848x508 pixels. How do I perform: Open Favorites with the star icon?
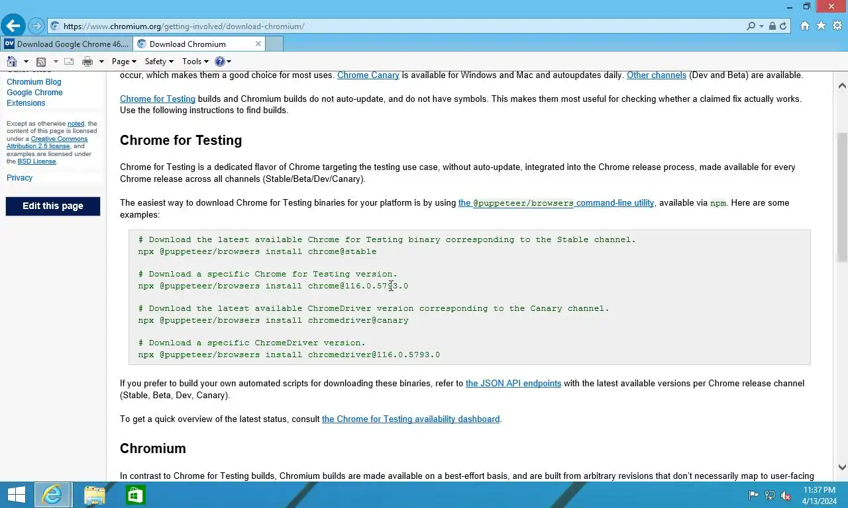point(821,26)
